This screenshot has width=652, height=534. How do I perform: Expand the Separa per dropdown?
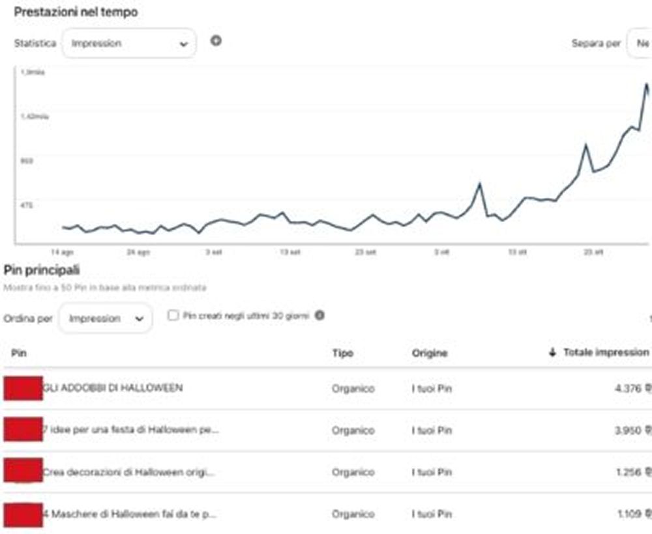[x=640, y=44]
